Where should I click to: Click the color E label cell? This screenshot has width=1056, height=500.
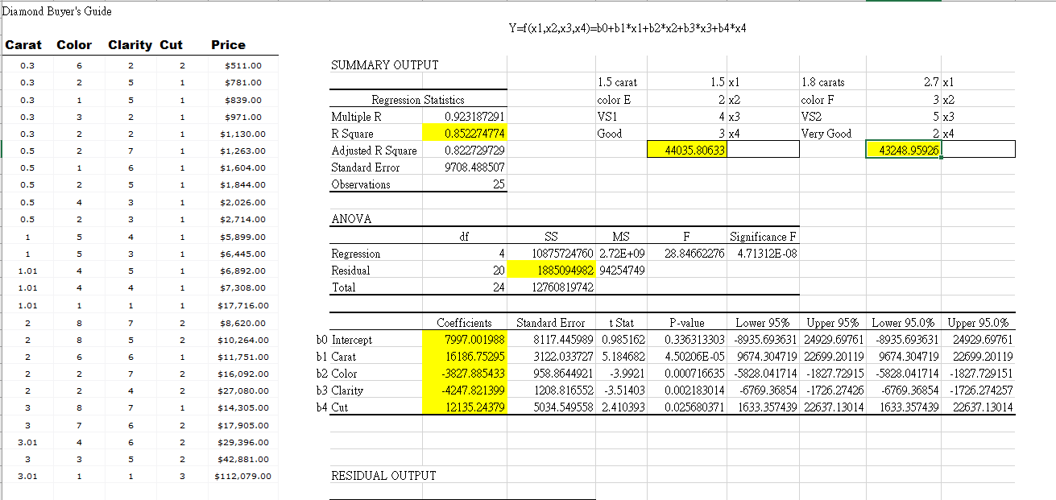[x=615, y=100]
